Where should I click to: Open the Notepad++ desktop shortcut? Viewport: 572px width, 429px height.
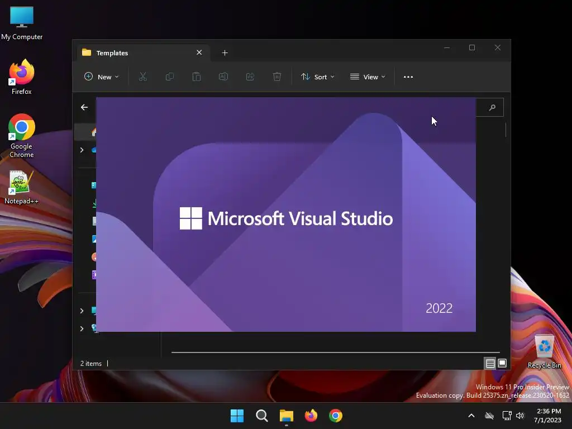pyautogui.click(x=22, y=187)
